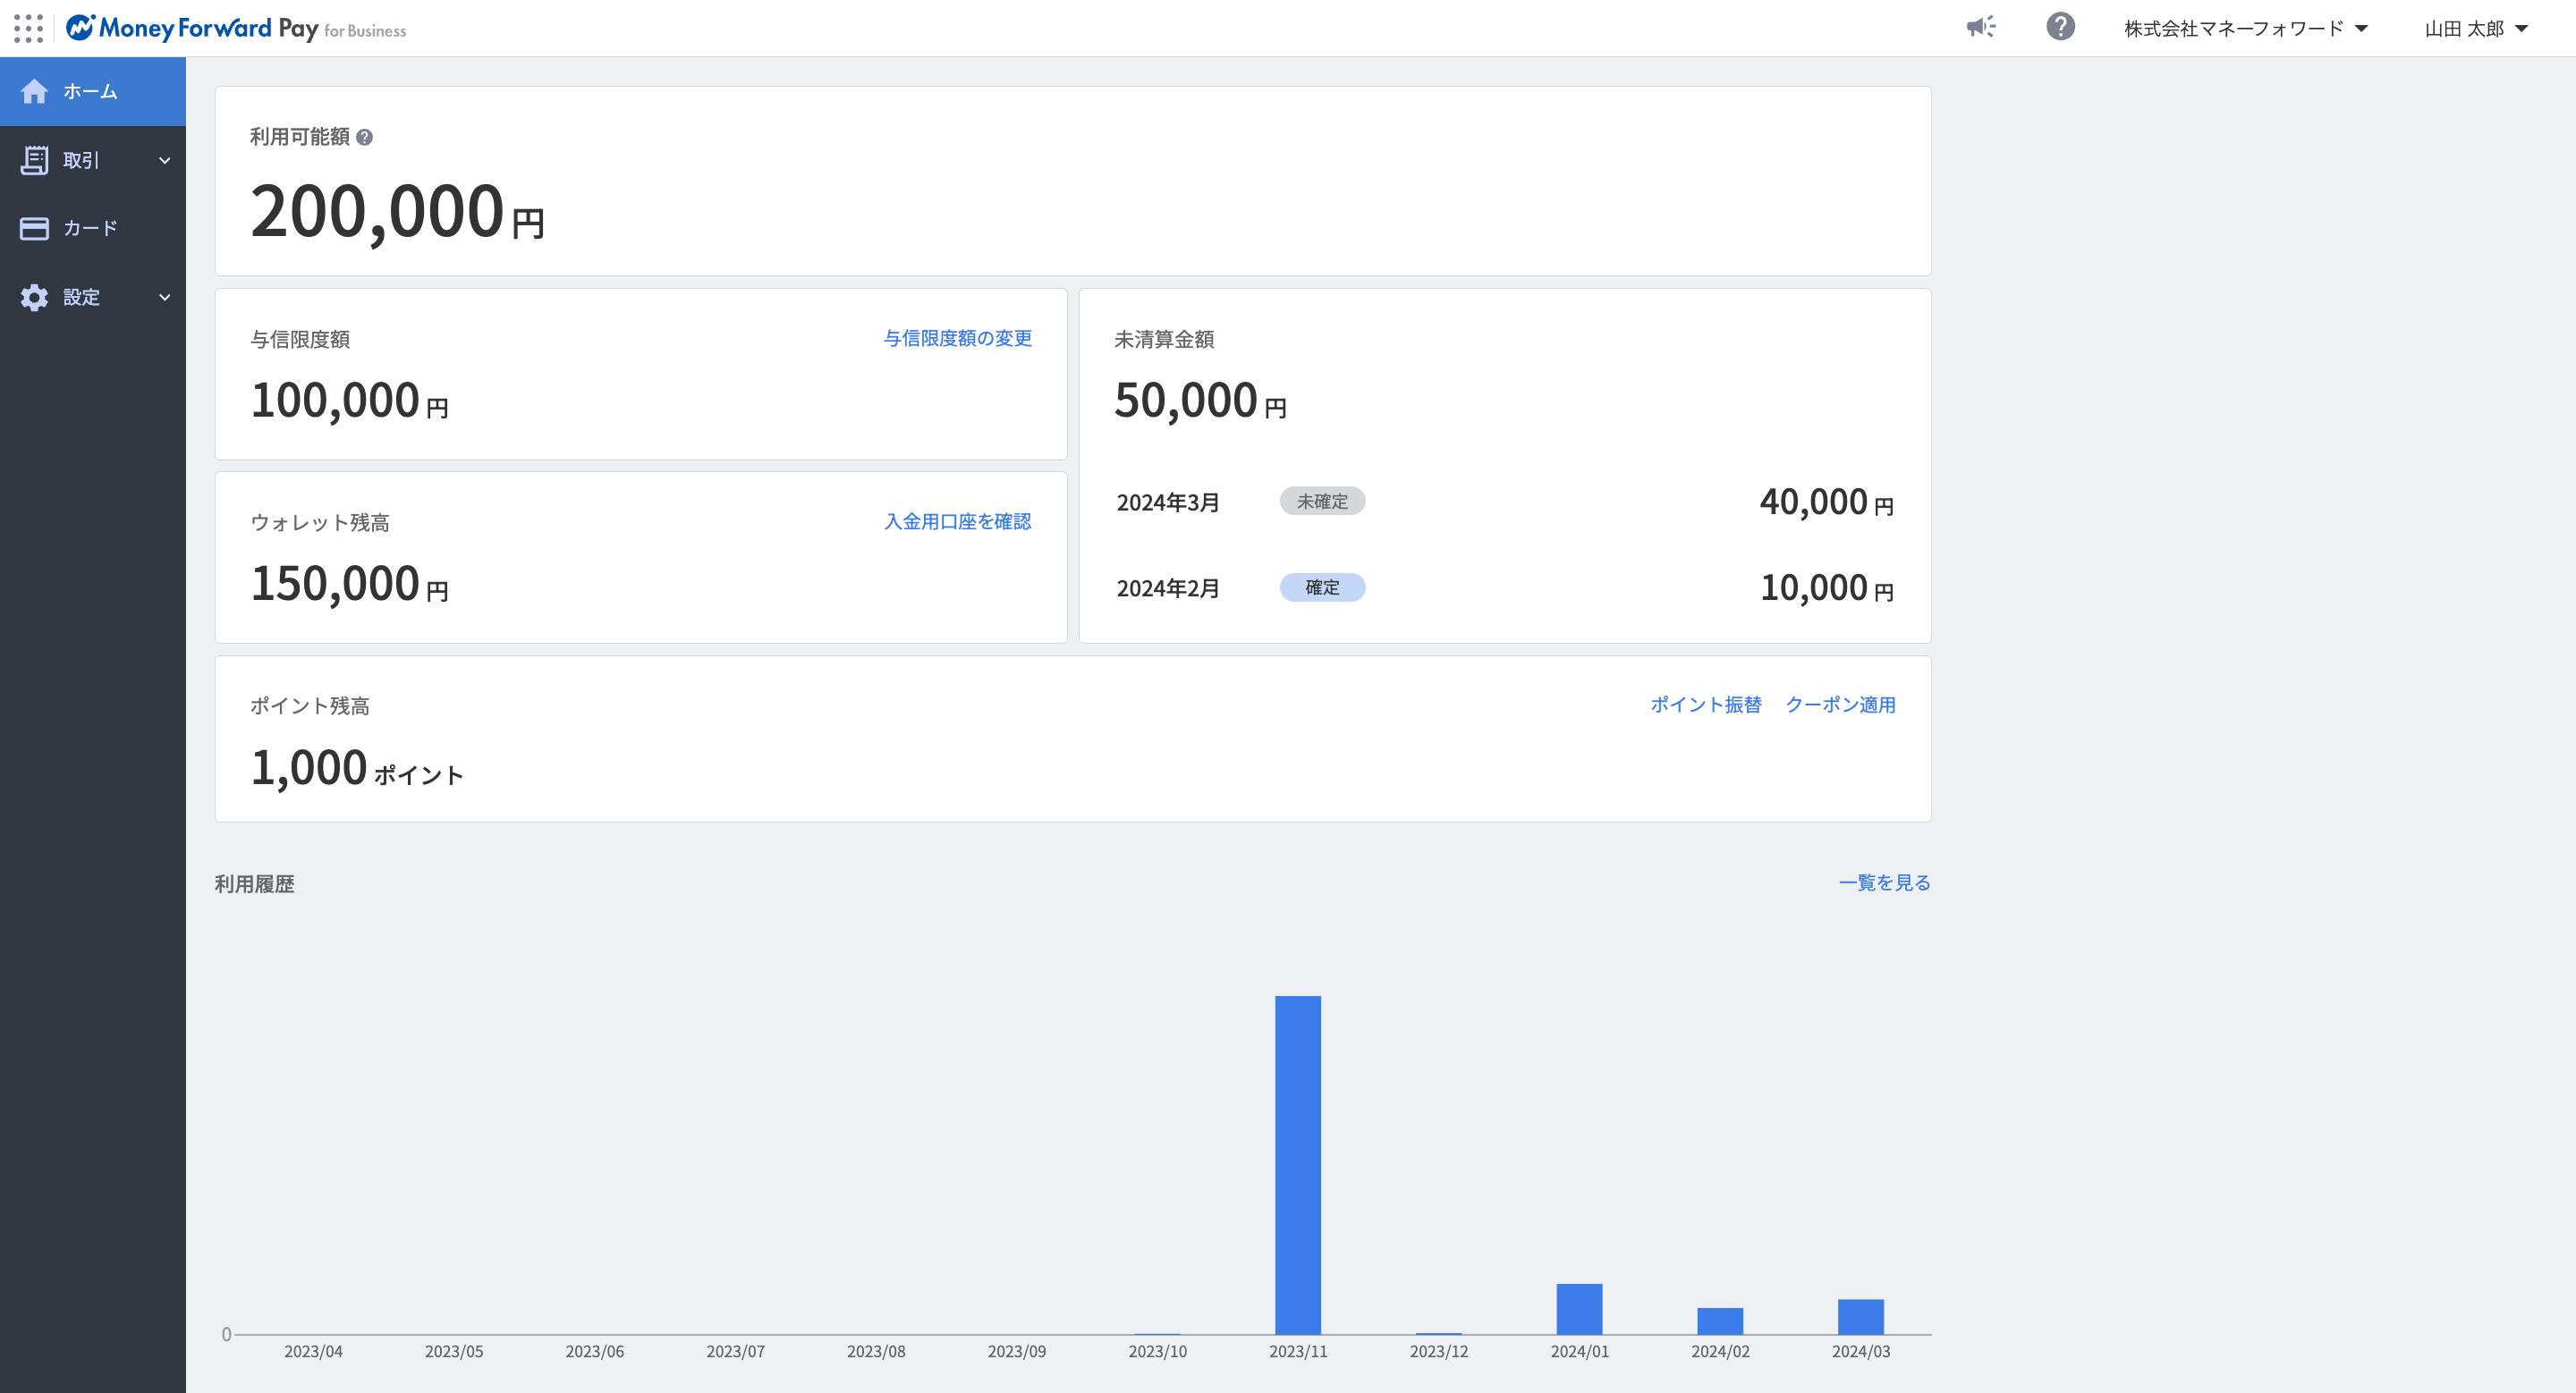Click the home icon in sidebar
This screenshot has height=1393, width=2576.
34,91
